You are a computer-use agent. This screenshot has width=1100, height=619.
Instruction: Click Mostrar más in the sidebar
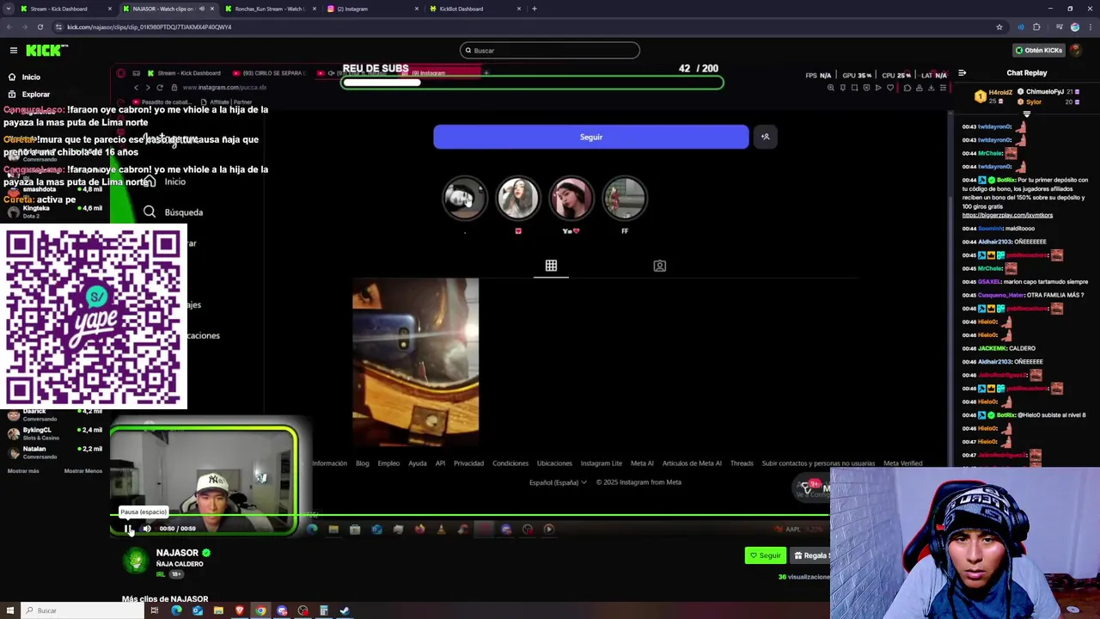[23, 470]
